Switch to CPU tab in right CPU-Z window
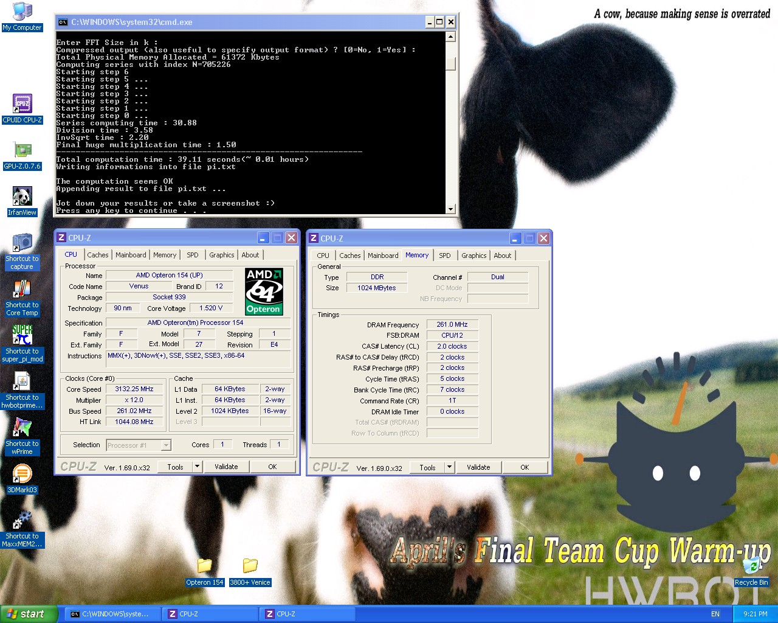 pos(323,256)
